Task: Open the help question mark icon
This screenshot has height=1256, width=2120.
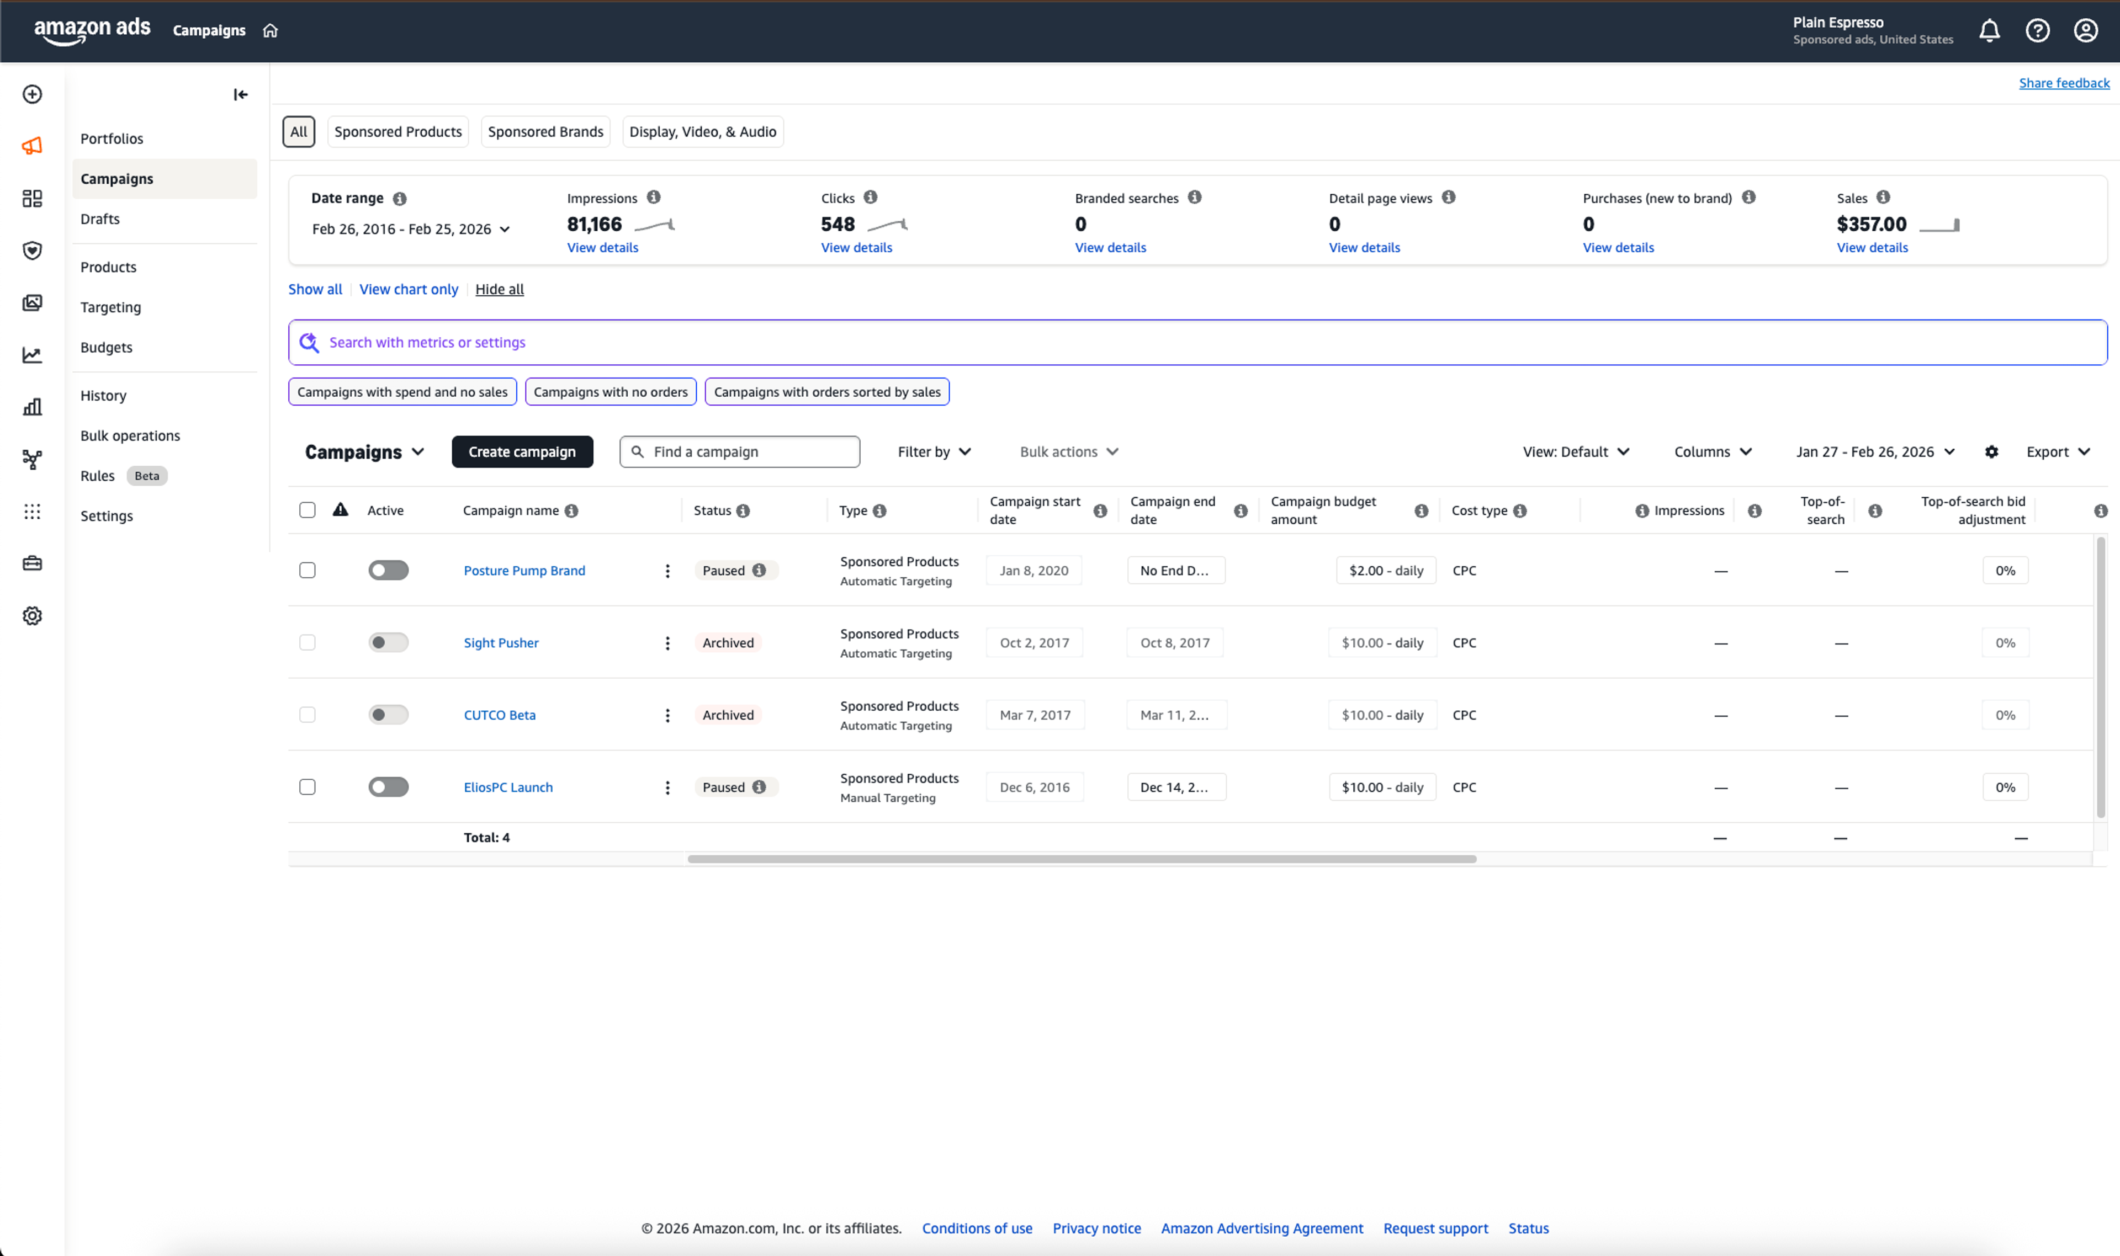Action: coord(2037,31)
